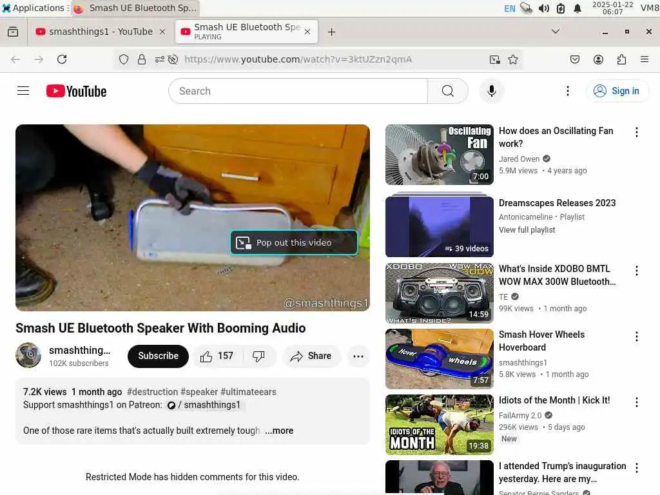
Task: Open the YouTube guide hamburger menu
Action: tap(23, 91)
